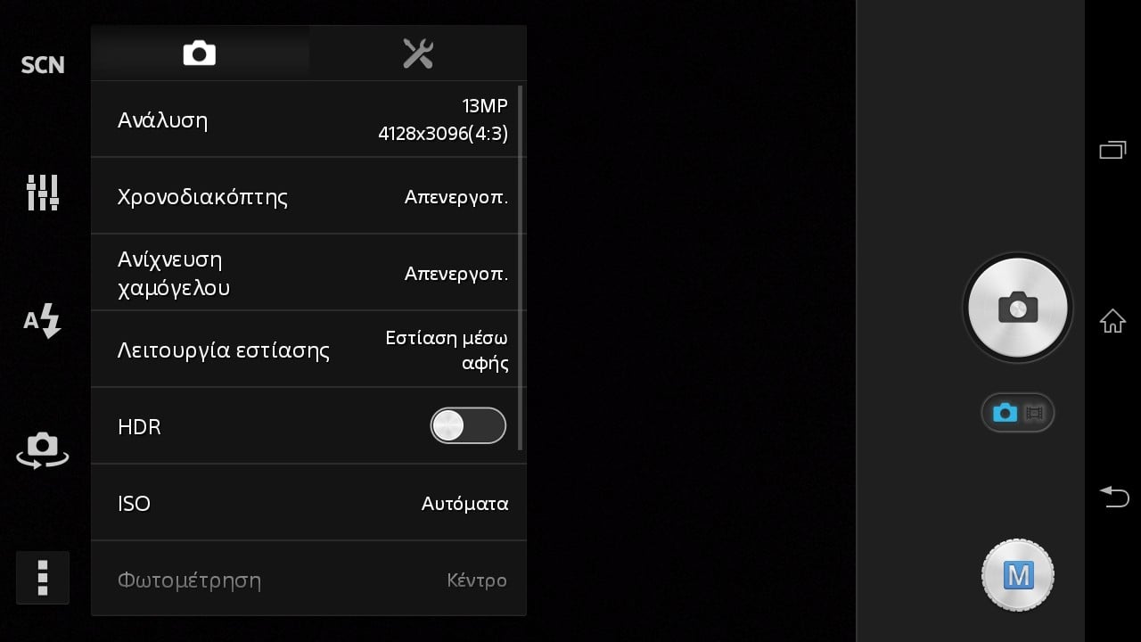Open the ISO Αυτόματα setting
Image resolution: width=1141 pixels, height=642 pixels.
coord(308,503)
